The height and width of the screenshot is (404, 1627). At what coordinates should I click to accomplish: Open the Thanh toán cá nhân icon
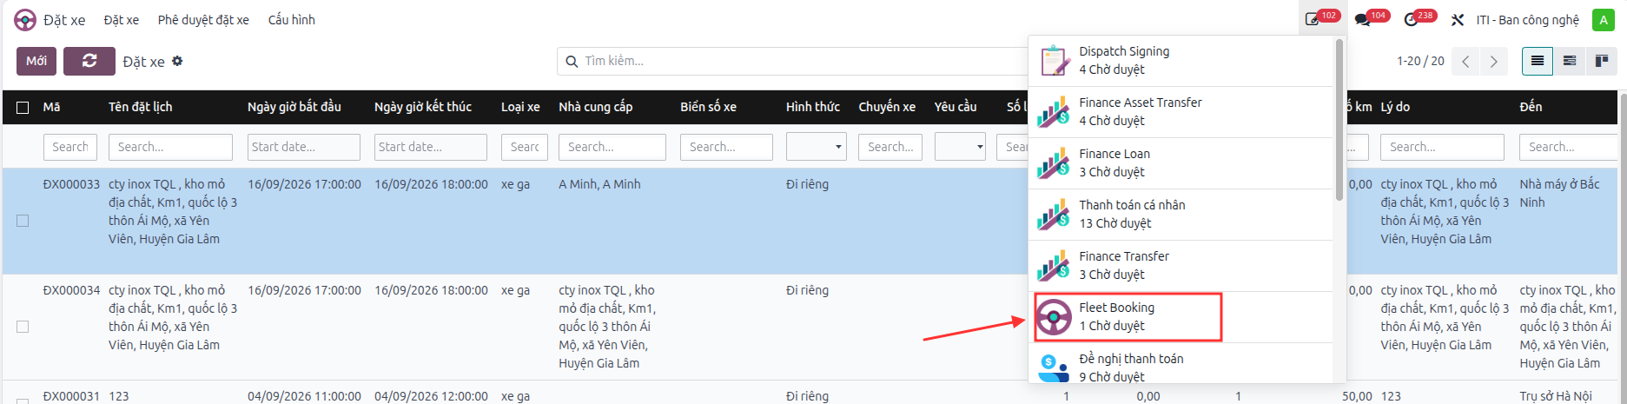coord(1054,215)
